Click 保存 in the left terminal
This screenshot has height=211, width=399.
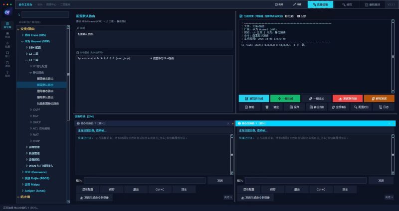112,190
